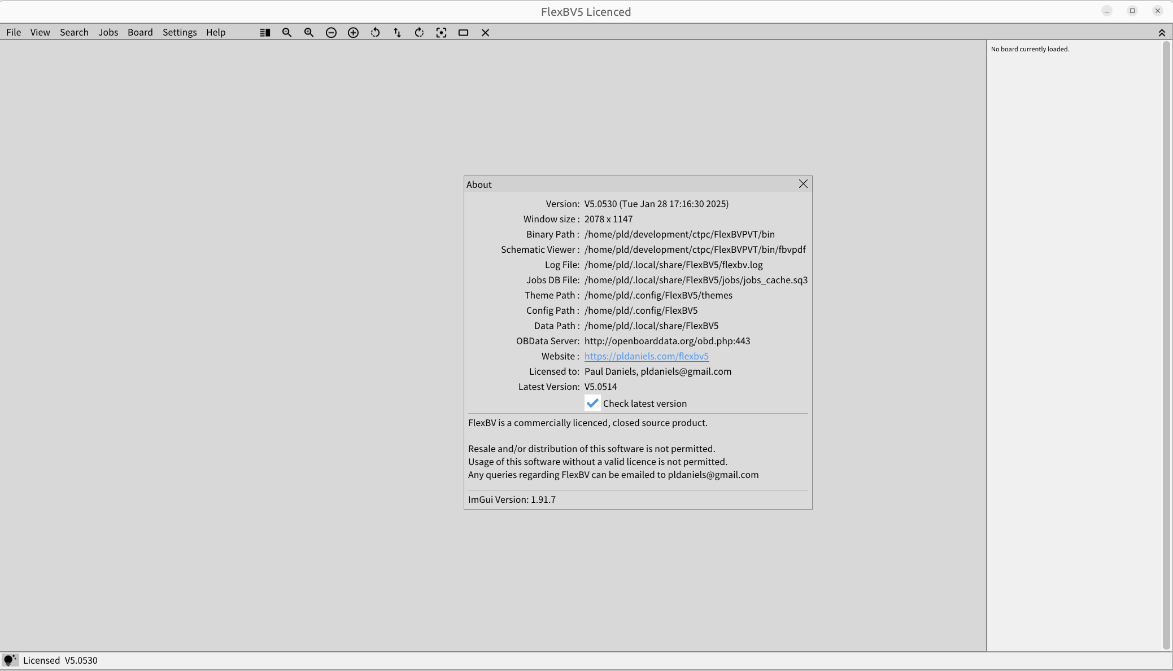Rotate board counter-clockwise toolbar icon
This screenshot has height=671, width=1173.
(x=375, y=33)
